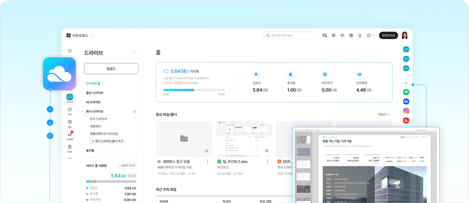Open the dropdown next to 다우오피스
This screenshot has width=469, height=203.
point(92,35)
